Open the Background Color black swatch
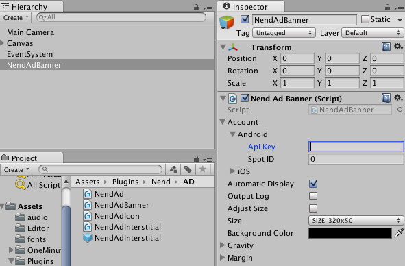 (350, 233)
